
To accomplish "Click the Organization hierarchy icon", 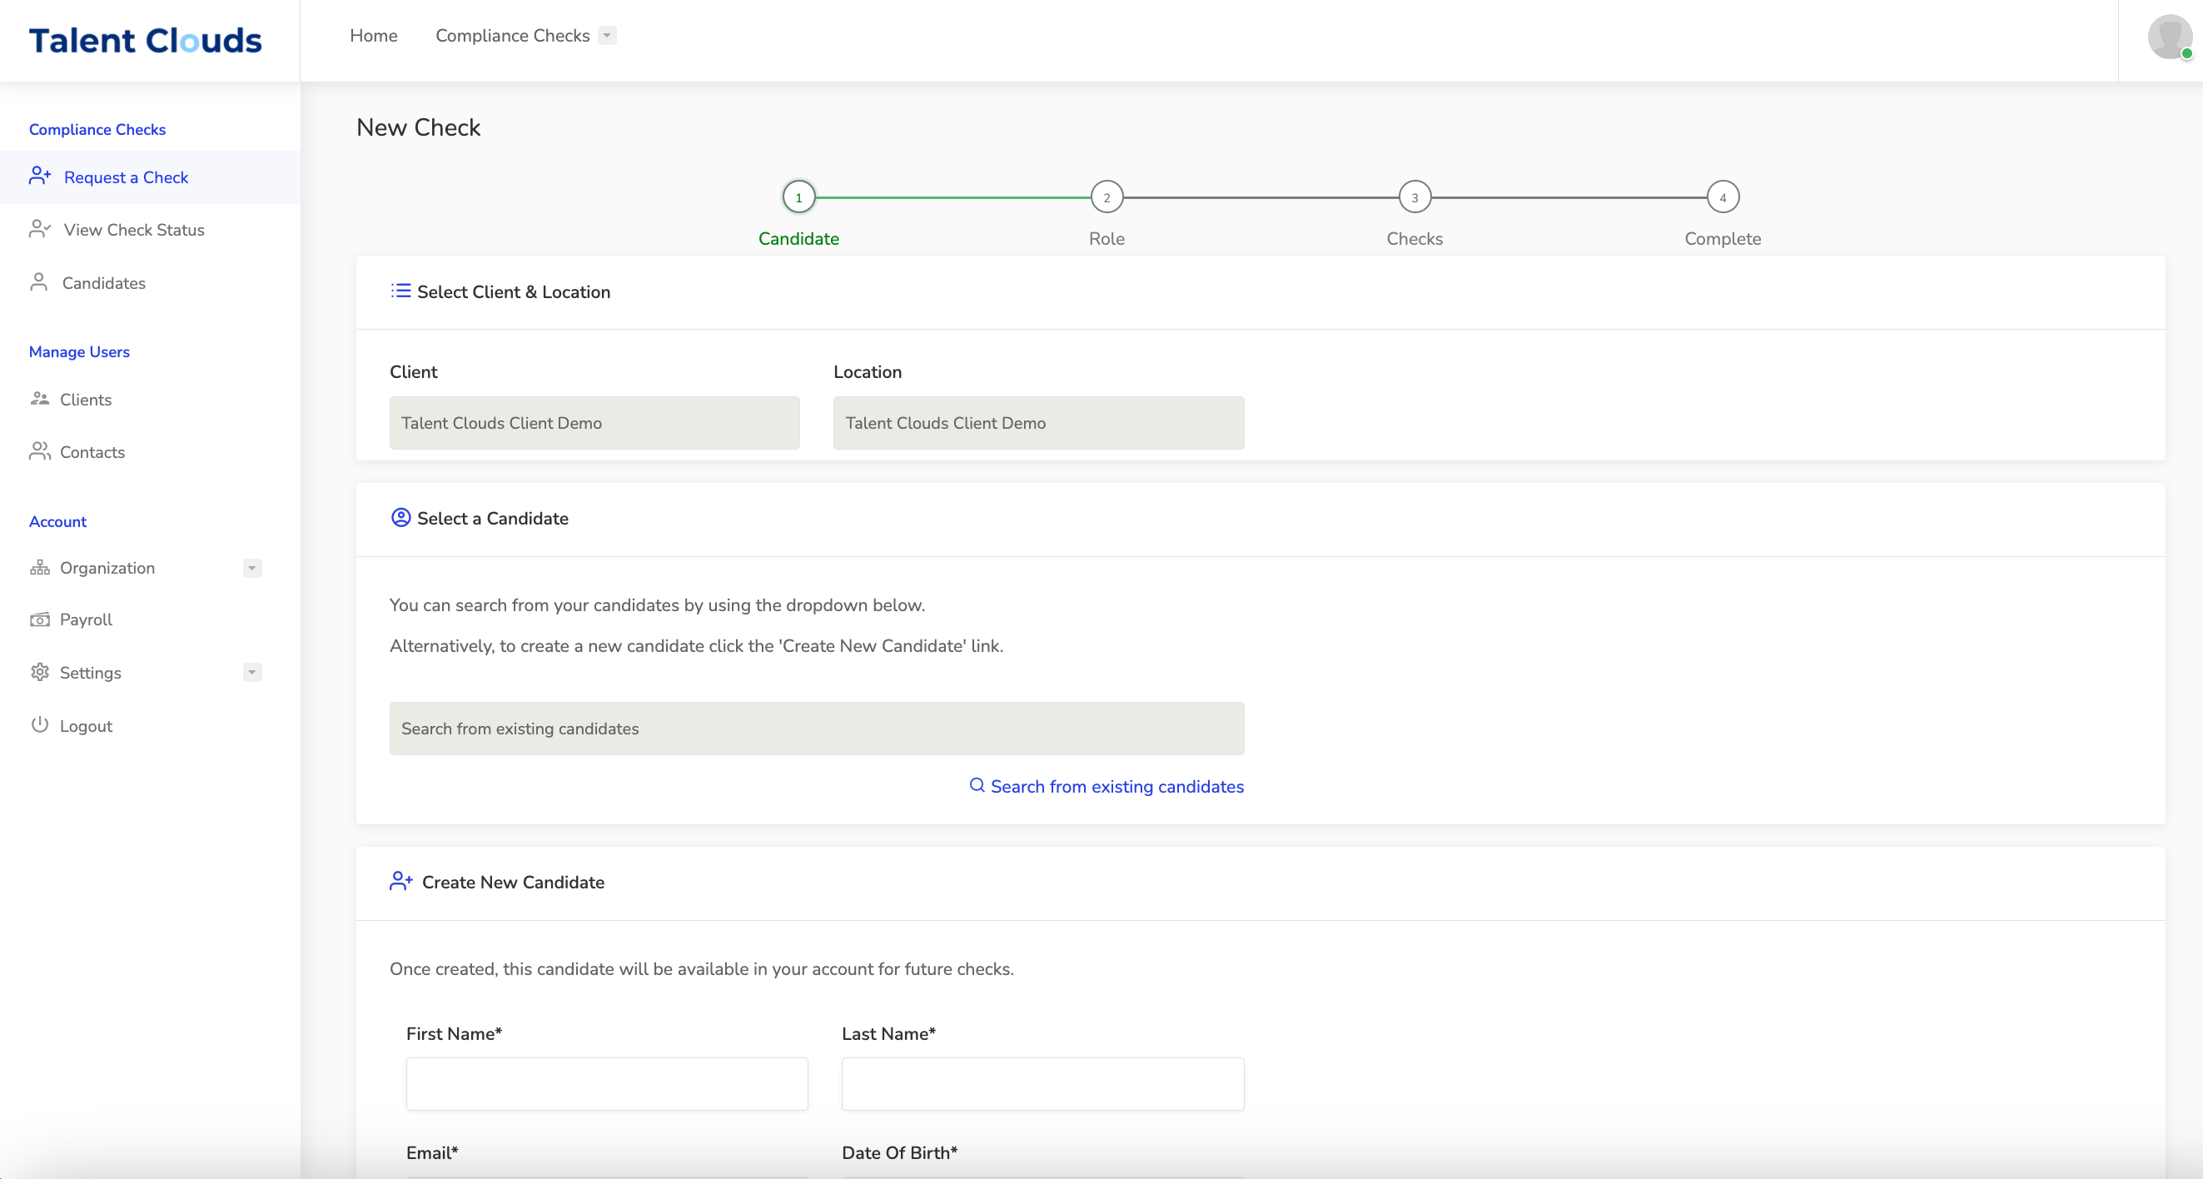I will (39, 568).
